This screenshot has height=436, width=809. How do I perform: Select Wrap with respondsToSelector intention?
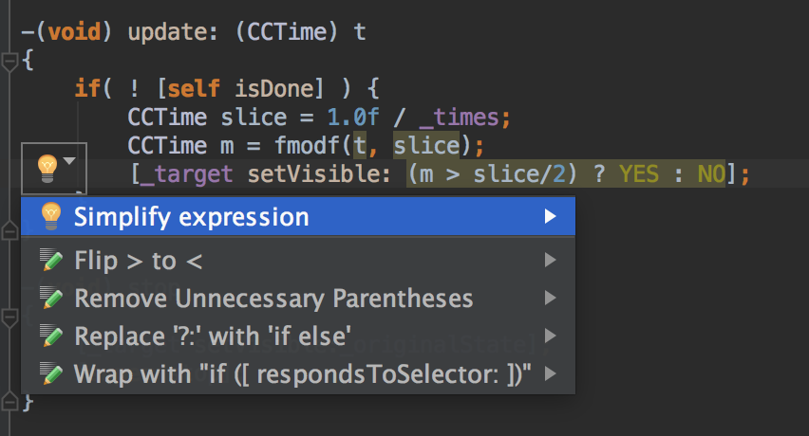[302, 372]
